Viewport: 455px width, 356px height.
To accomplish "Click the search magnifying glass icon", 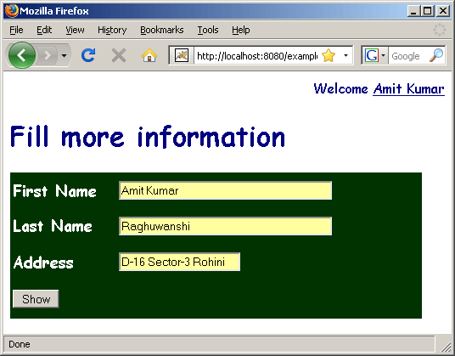I will [x=436, y=55].
